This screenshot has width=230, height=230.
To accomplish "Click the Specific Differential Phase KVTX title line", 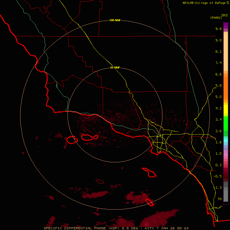I will (x=116, y=228).
